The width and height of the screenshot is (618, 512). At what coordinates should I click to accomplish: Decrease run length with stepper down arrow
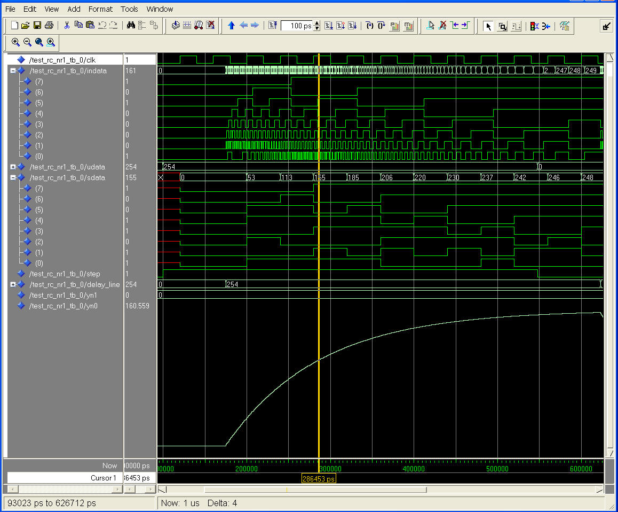tap(317, 28)
